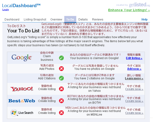This screenshot has width=153, height=122.
Task: Click Enhance Your Listings link
Action: (x=129, y=10)
